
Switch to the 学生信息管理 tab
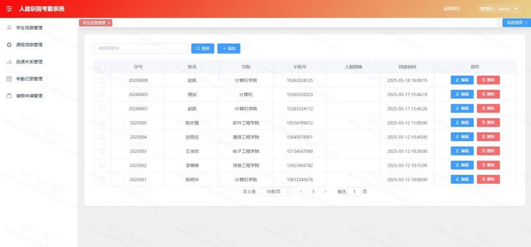pyautogui.click(x=94, y=23)
